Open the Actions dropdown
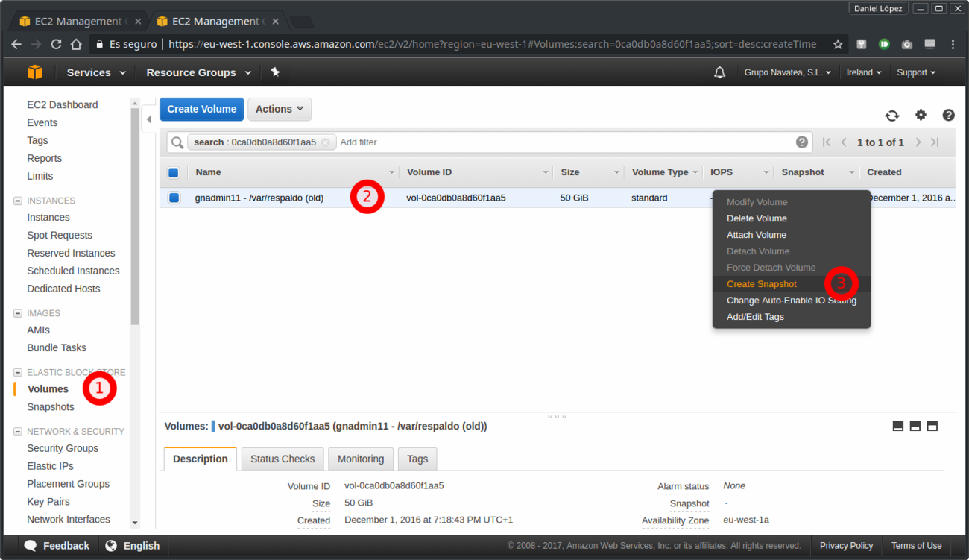The image size is (969, 560). point(279,109)
